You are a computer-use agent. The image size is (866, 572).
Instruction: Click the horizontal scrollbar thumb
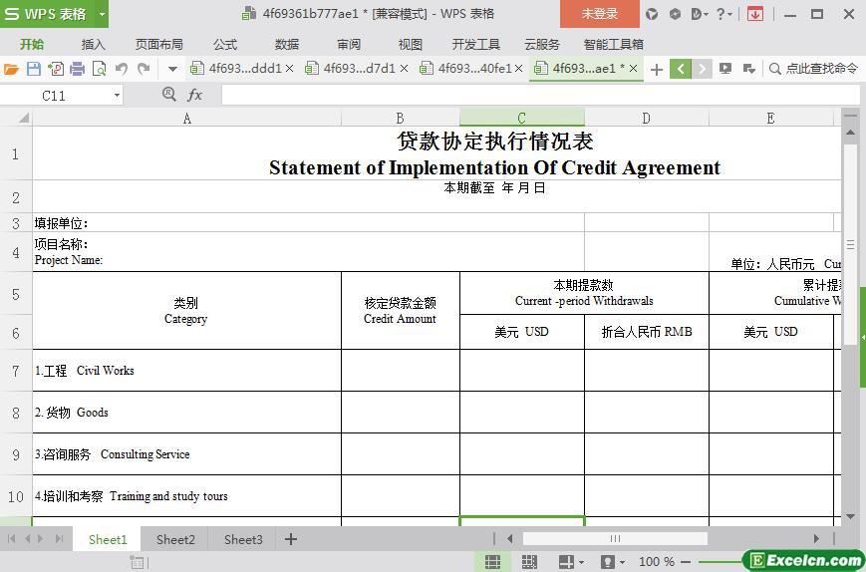coord(615,539)
